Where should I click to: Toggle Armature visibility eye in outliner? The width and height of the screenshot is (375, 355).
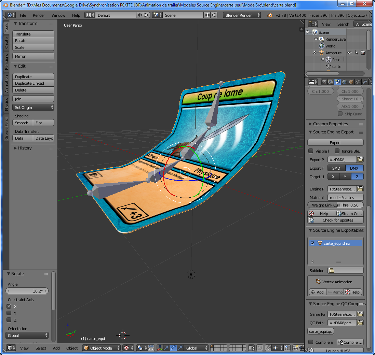pos(350,53)
